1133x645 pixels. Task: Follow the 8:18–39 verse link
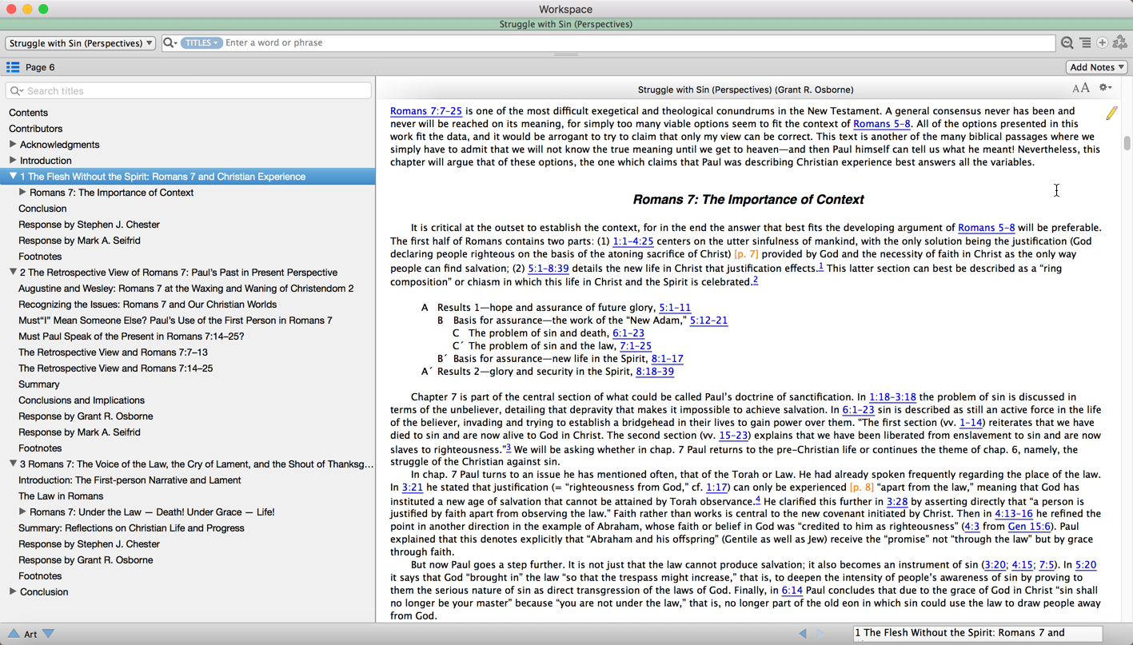pyautogui.click(x=655, y=372)
